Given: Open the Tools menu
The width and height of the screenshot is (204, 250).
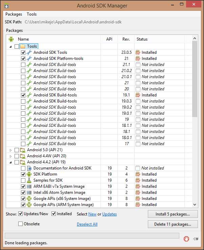Looking at the screenshot, I should 31,14.
